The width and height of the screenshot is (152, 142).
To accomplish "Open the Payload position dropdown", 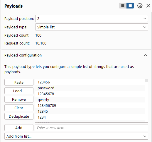I will coord(92,18).
